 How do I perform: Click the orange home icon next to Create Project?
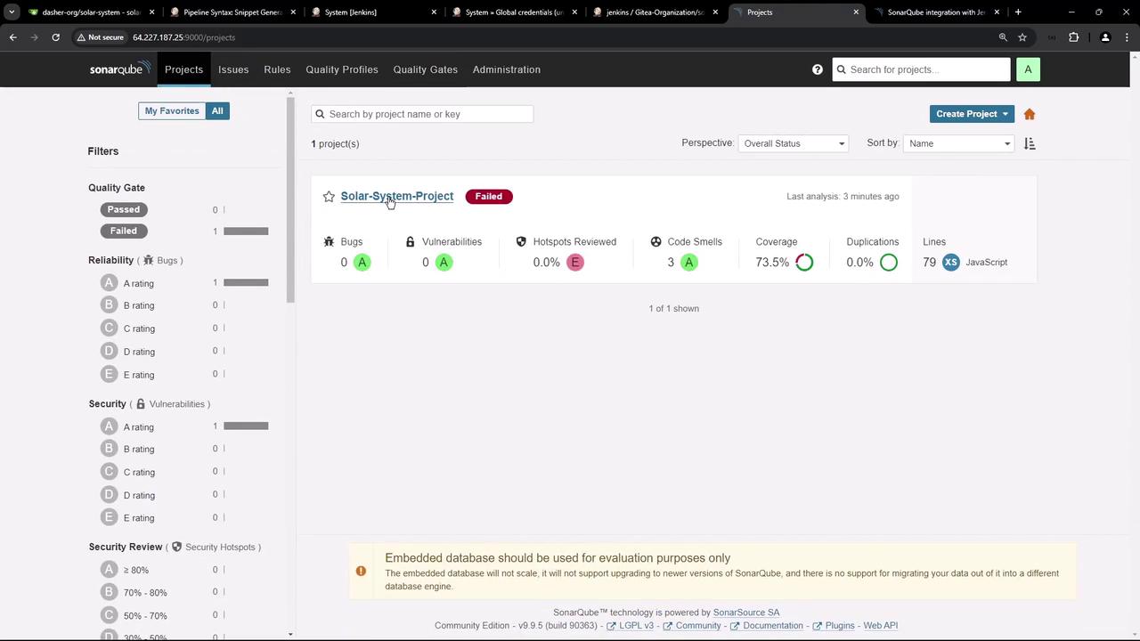pyautogui.click(x=1030, y=114)
